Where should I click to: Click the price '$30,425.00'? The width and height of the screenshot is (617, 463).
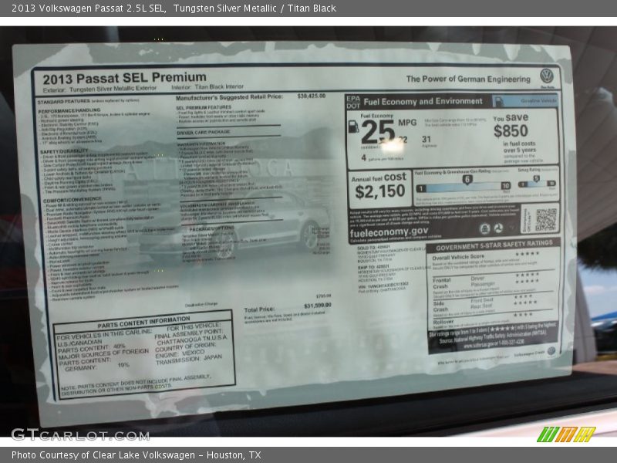point(312,96)
